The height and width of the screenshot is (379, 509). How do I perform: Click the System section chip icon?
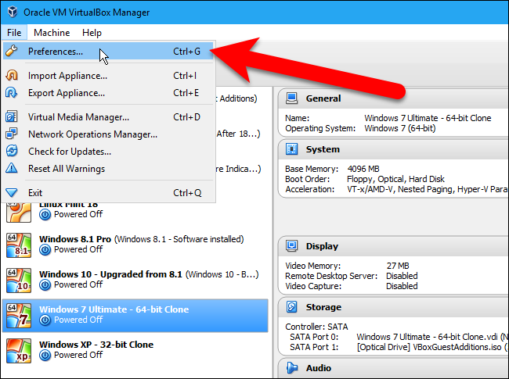291,149
